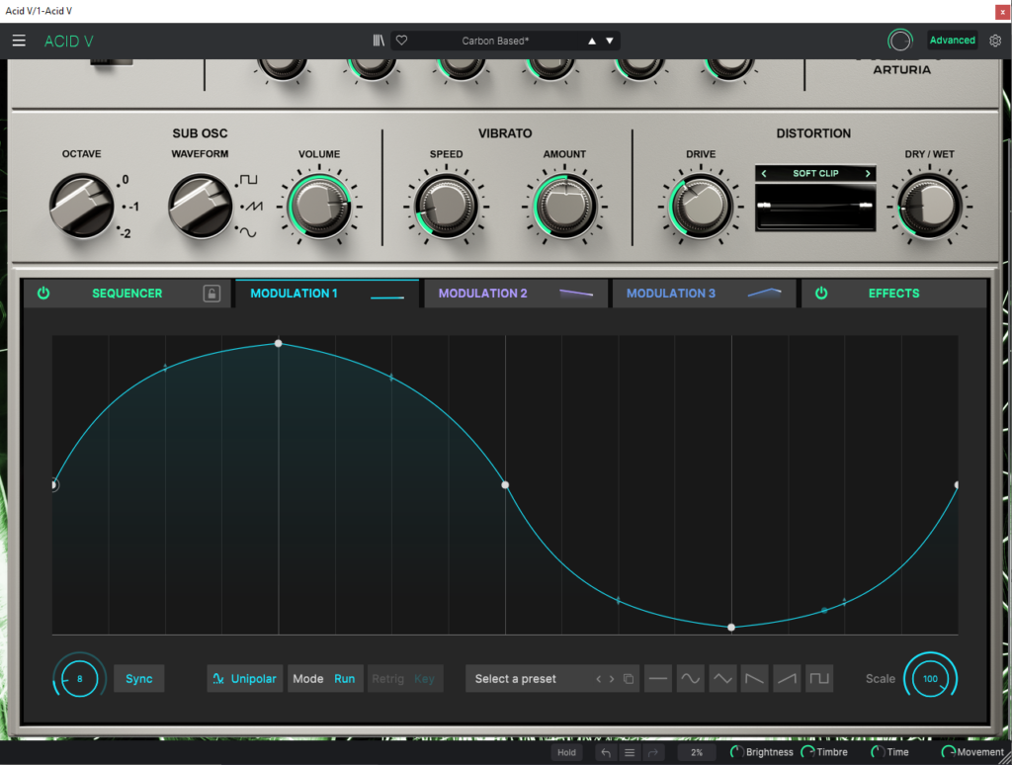Select the triangle wave shape preset
This screenshot has width=1012, height=765.
tap(722, 679)
